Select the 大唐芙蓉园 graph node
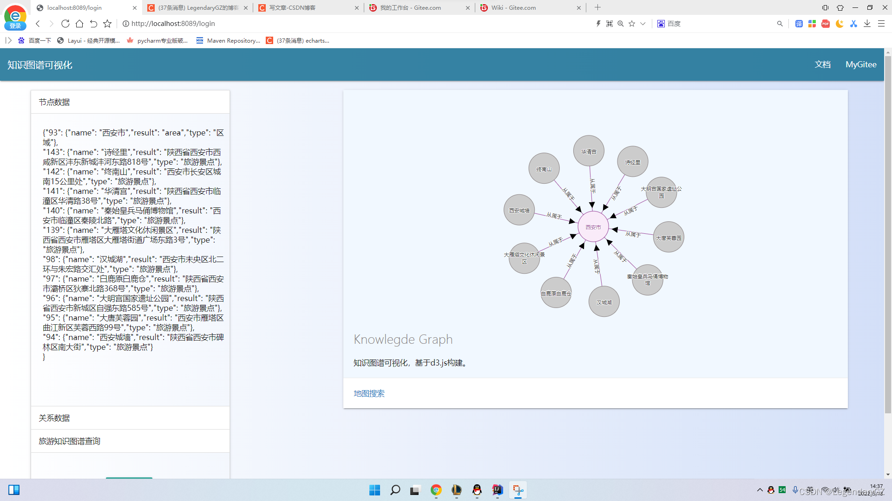The height and width of the screenshot is (501, 892). coord(669,237)
